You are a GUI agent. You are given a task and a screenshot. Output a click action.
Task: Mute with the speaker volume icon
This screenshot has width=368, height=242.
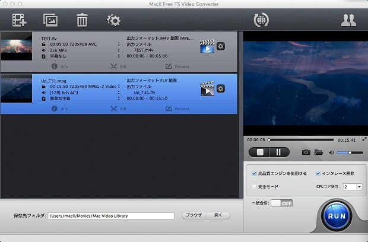coord(331,152)
